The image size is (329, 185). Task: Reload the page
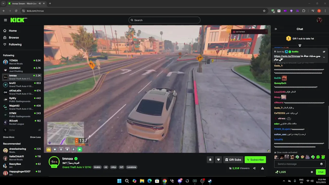click(x=16, y=11)
